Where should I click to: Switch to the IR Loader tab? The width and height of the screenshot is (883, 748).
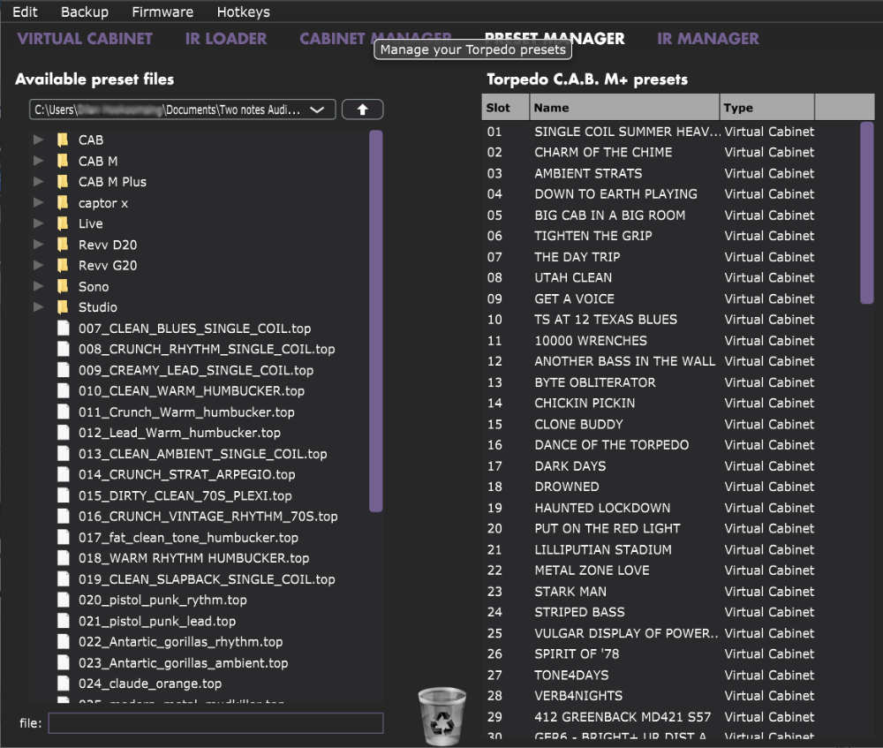click(226, 38)
